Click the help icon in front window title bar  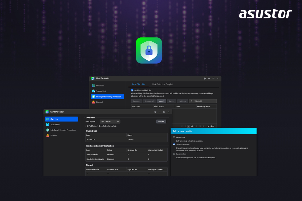155,112
